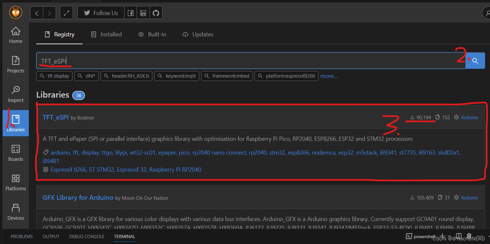Click the 'm5stack' keyword tag
490x244 pixels.
tap(367, 153)
